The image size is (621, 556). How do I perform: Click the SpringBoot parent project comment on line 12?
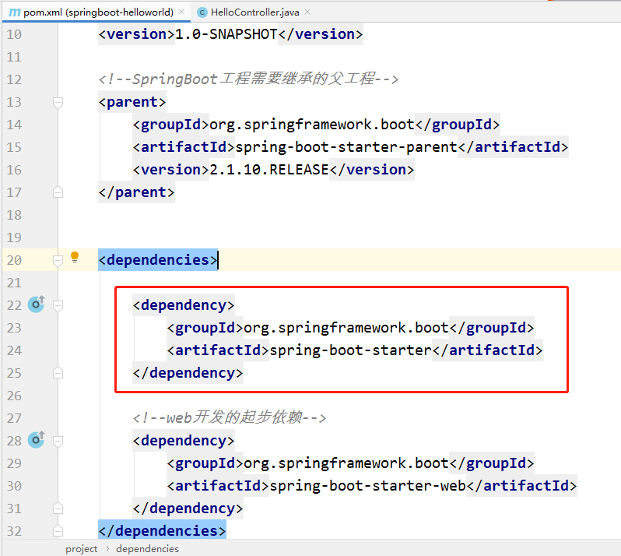pyautogui.click(x=248, y=79)
